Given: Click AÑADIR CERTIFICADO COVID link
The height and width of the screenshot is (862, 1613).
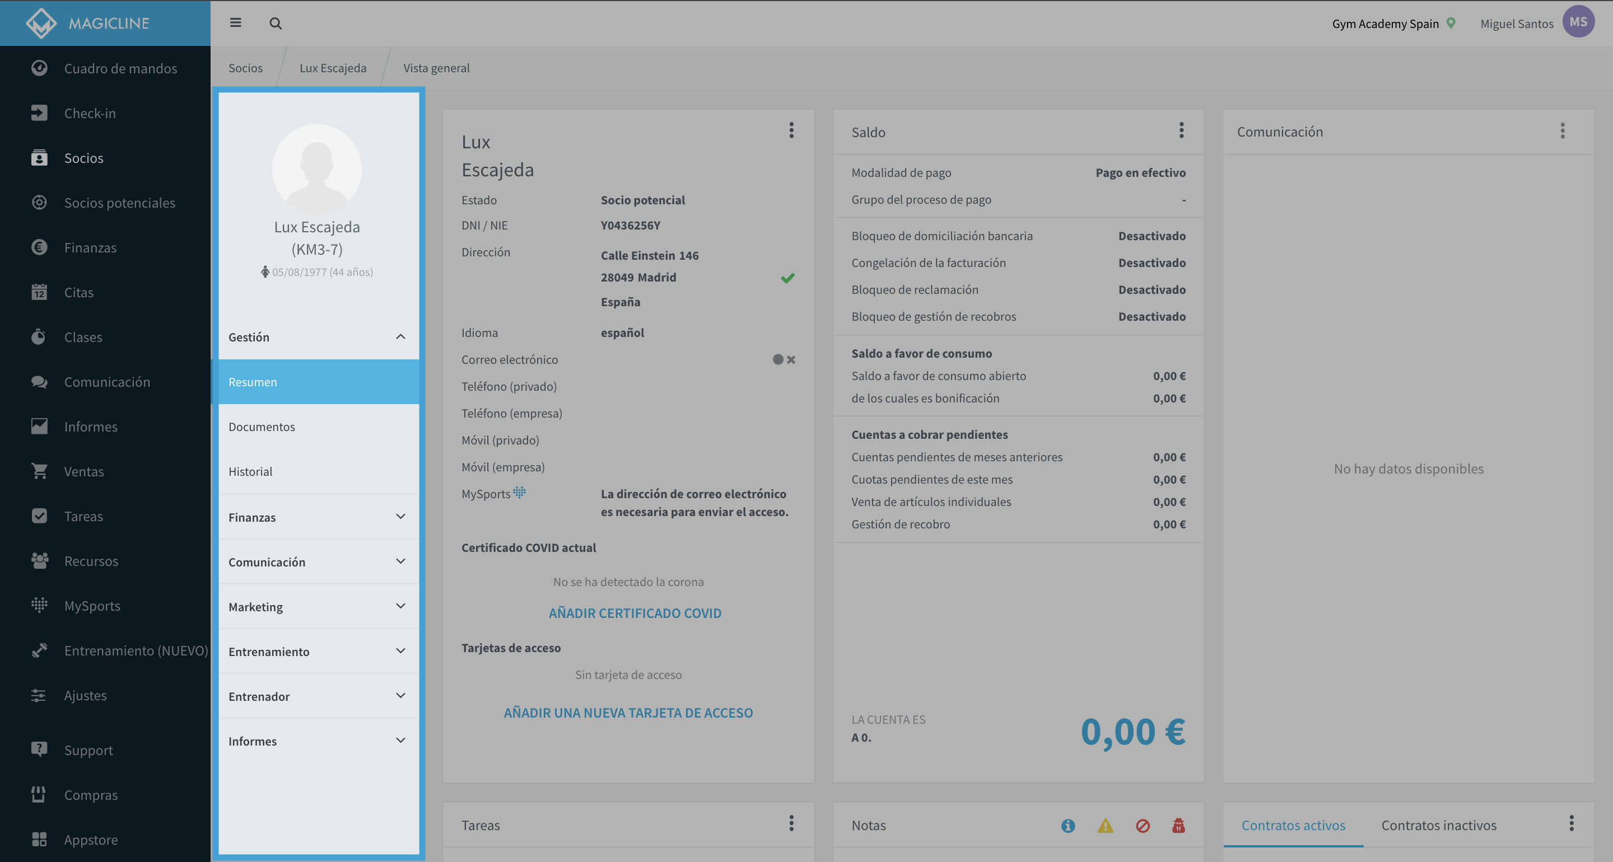Looking at the screenshot, I should tap(635, 613).
